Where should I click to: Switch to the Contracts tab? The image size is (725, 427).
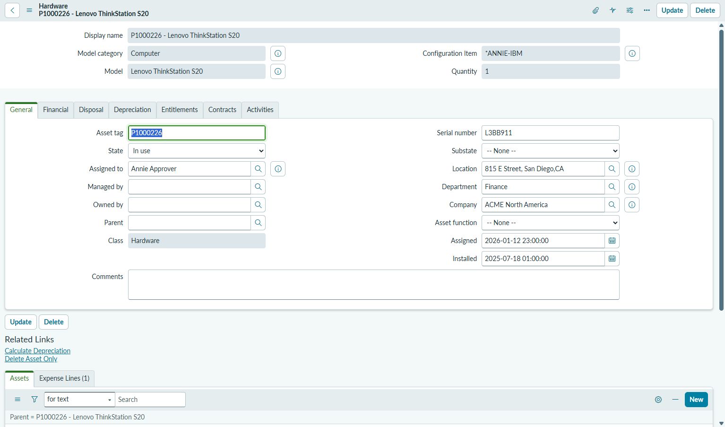coord(222,110)
